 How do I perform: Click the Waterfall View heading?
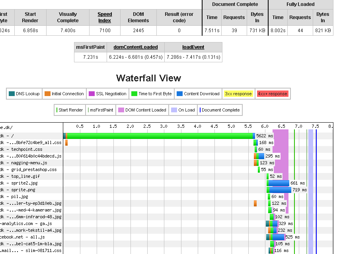148,78
